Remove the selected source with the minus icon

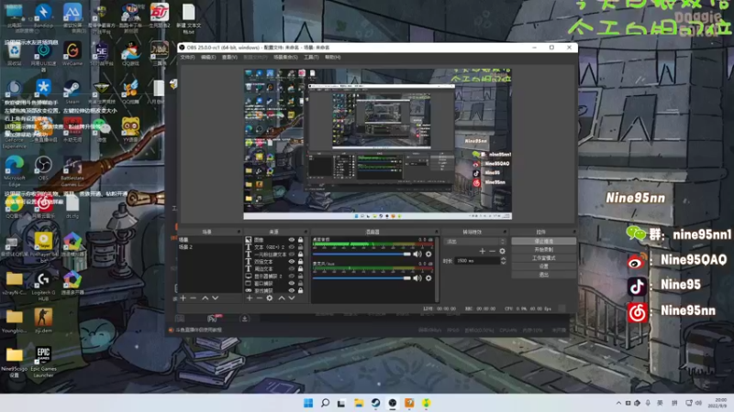(260, 298)
